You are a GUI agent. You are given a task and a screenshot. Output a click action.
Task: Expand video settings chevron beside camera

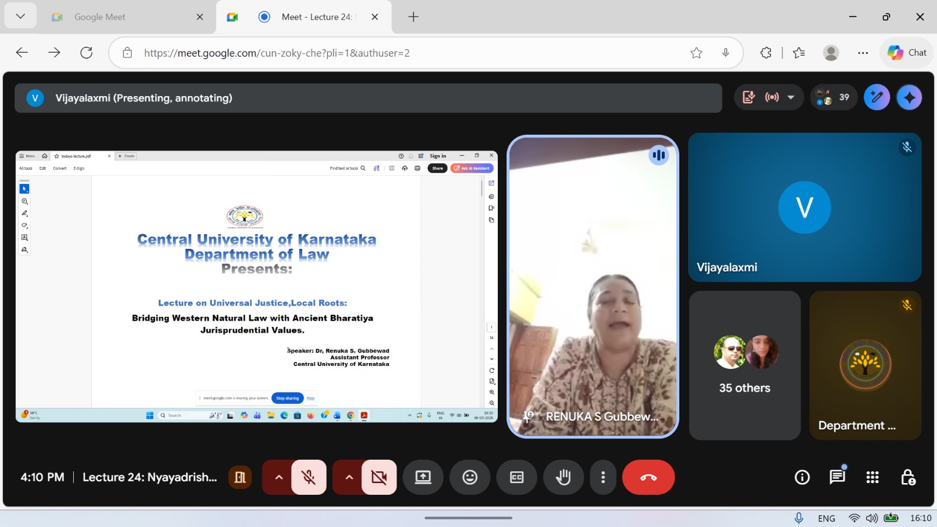click(349, 477)
